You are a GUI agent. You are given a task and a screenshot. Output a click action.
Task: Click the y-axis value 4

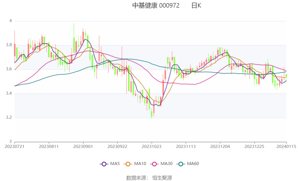click(x=11, y=21)
